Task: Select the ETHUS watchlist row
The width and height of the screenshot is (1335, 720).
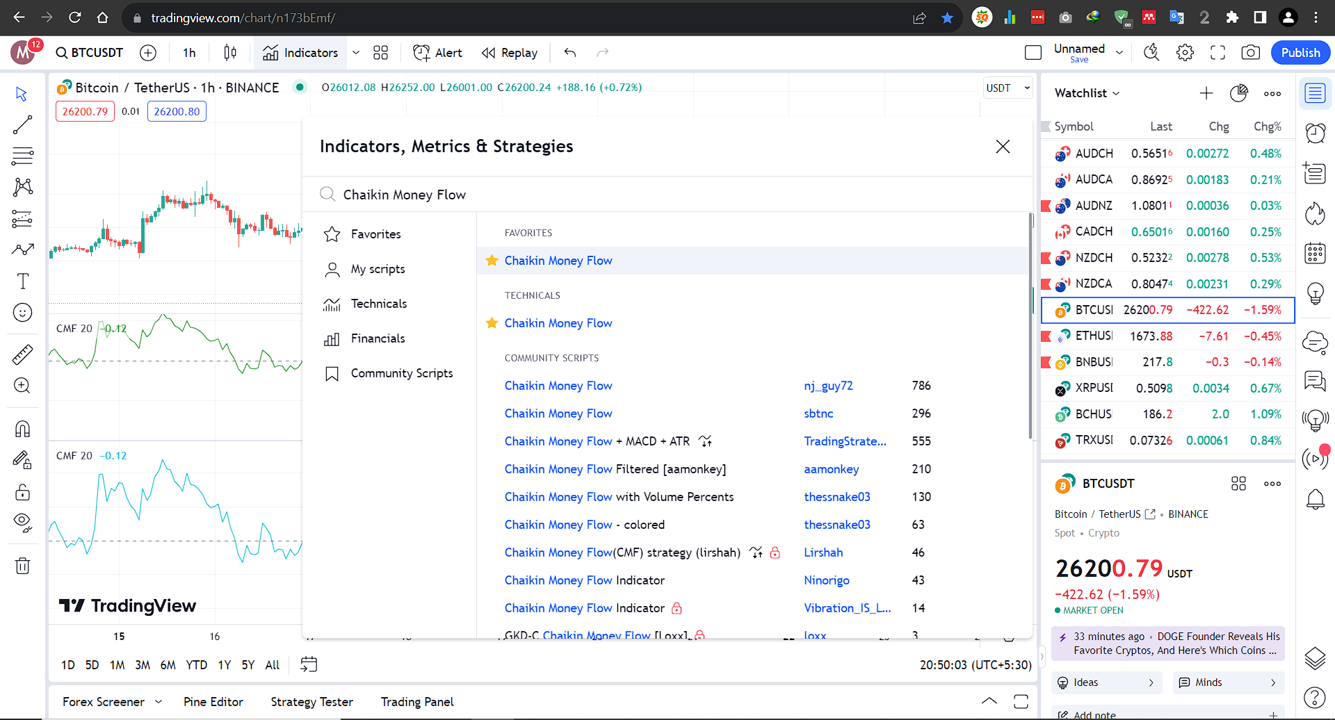Action: [1167, 336]
